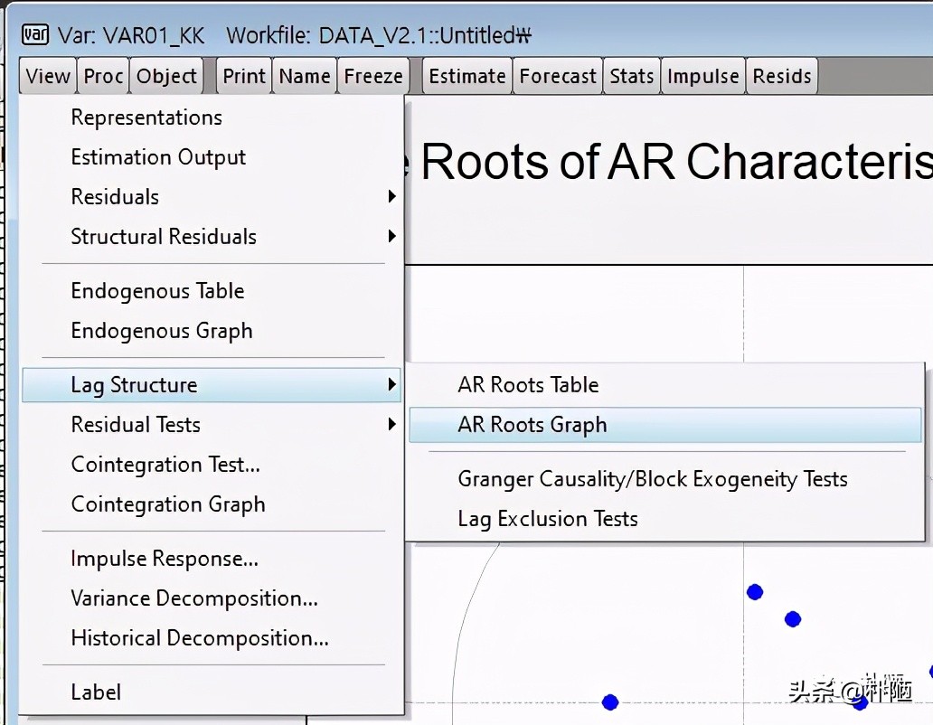
Task: Choose Cointegration Test... menu entry
Action: point(212,465)
